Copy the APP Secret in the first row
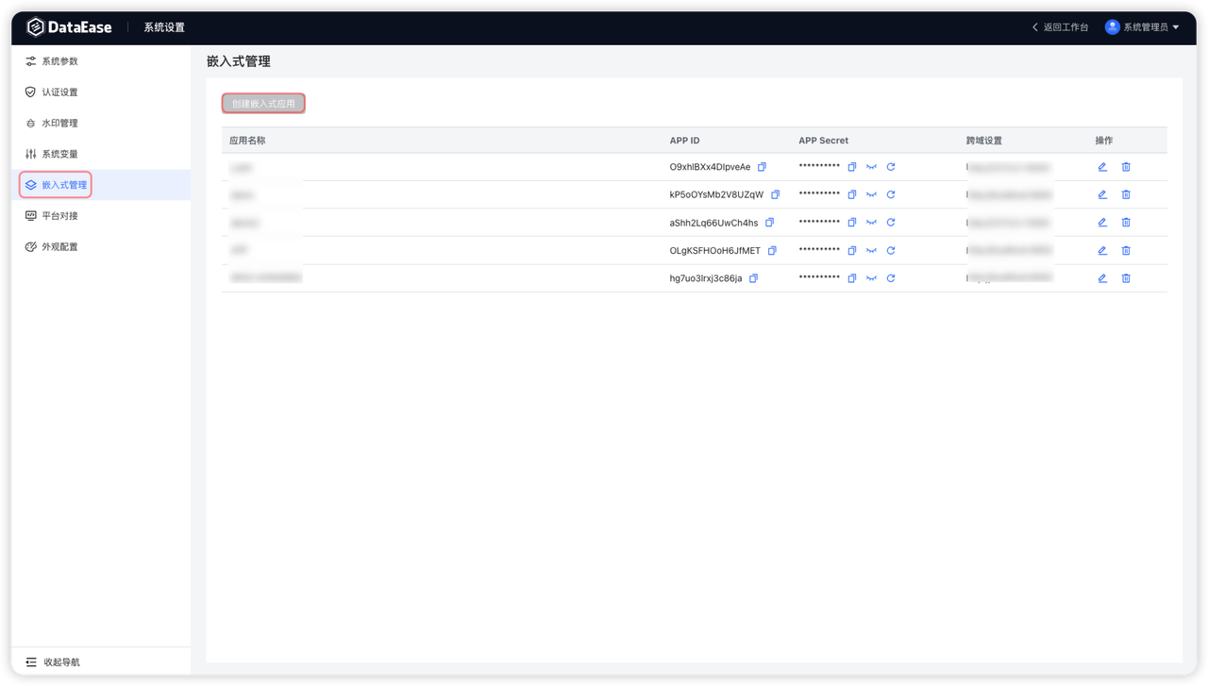Image resolution: width=1208 pixels, height=686 pixels. click(851, 167)
